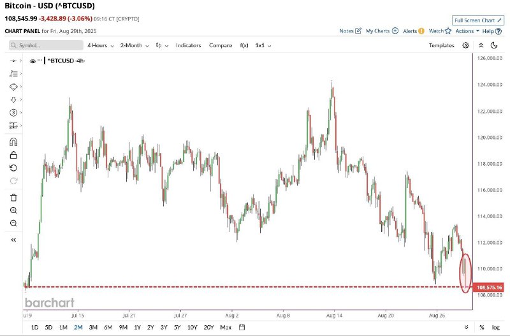Open the 4 Hours interval dropdown
510x336 pixels.
(x=101, y=45)
